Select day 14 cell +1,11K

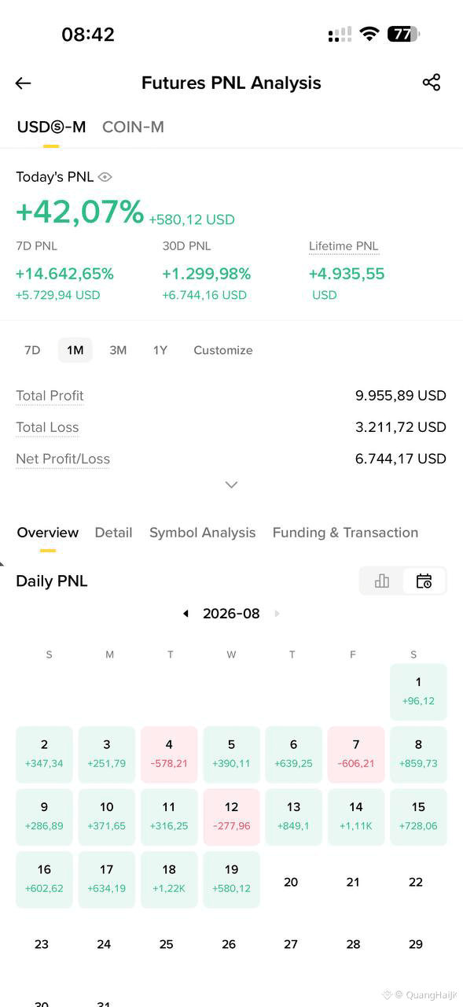(x=356, y=817)
